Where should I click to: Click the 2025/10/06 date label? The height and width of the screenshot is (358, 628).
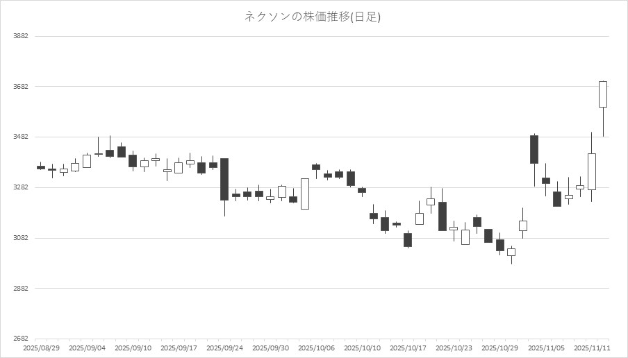click(x=316, y=346)
